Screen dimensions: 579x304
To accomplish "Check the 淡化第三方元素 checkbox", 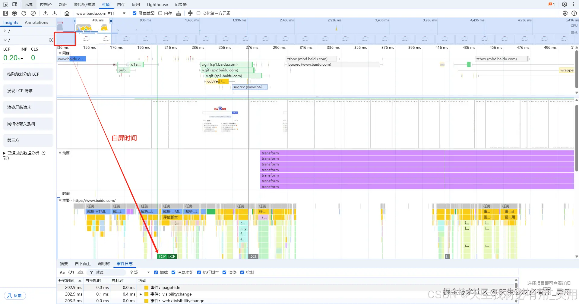I will (x=198, y=13).
